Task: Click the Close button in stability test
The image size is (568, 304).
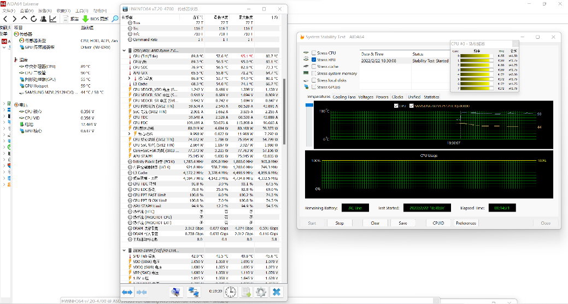Action: click(546, 223)
